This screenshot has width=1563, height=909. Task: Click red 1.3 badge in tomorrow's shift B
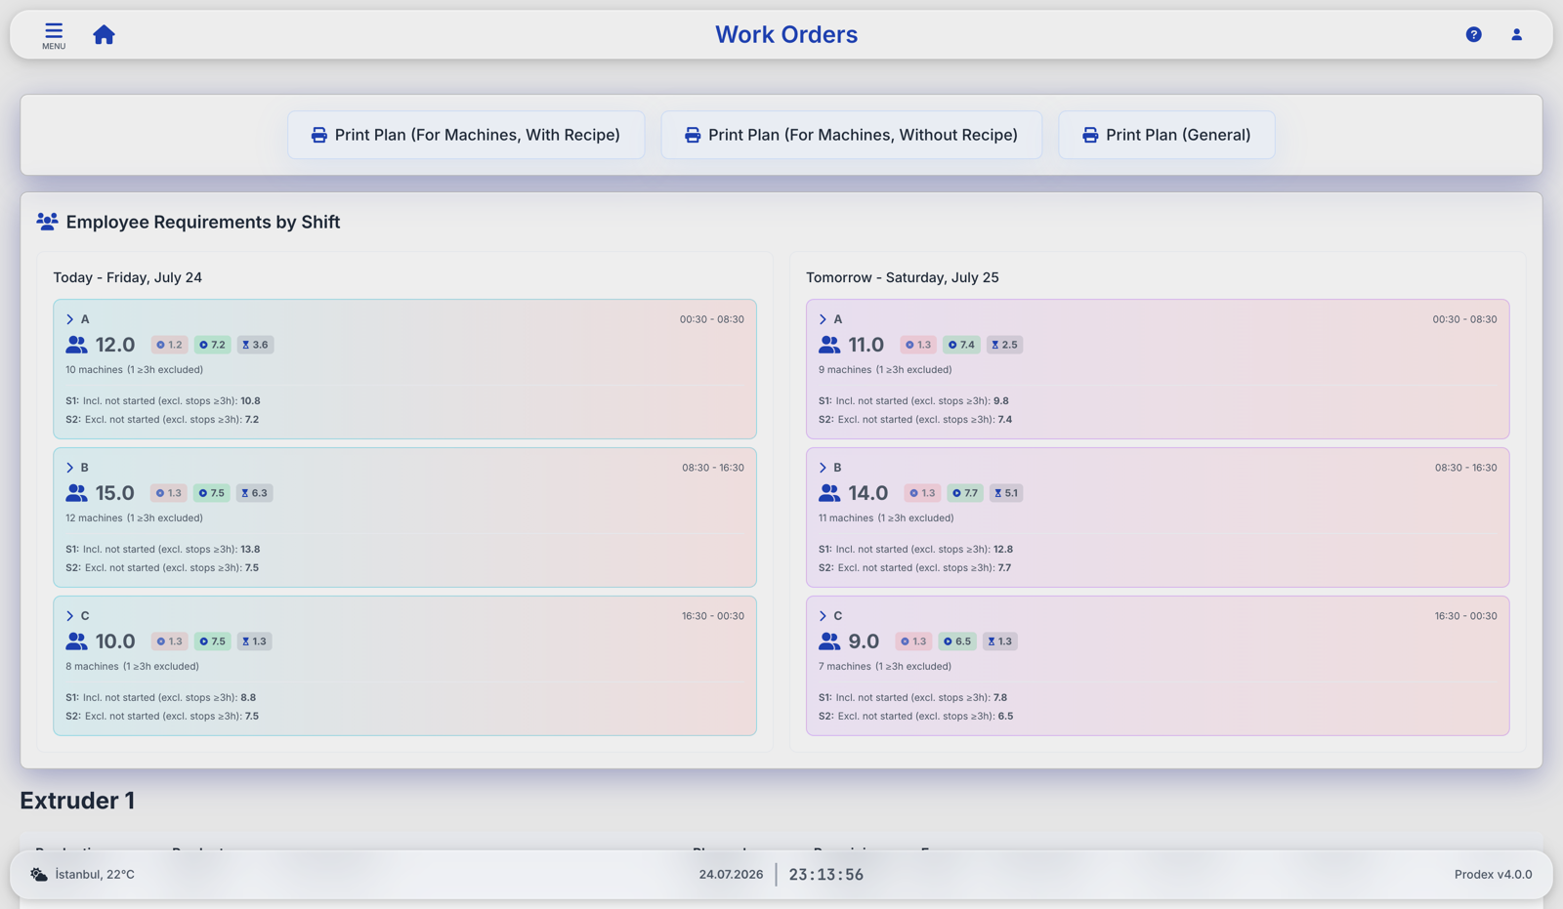coord(922,493)
